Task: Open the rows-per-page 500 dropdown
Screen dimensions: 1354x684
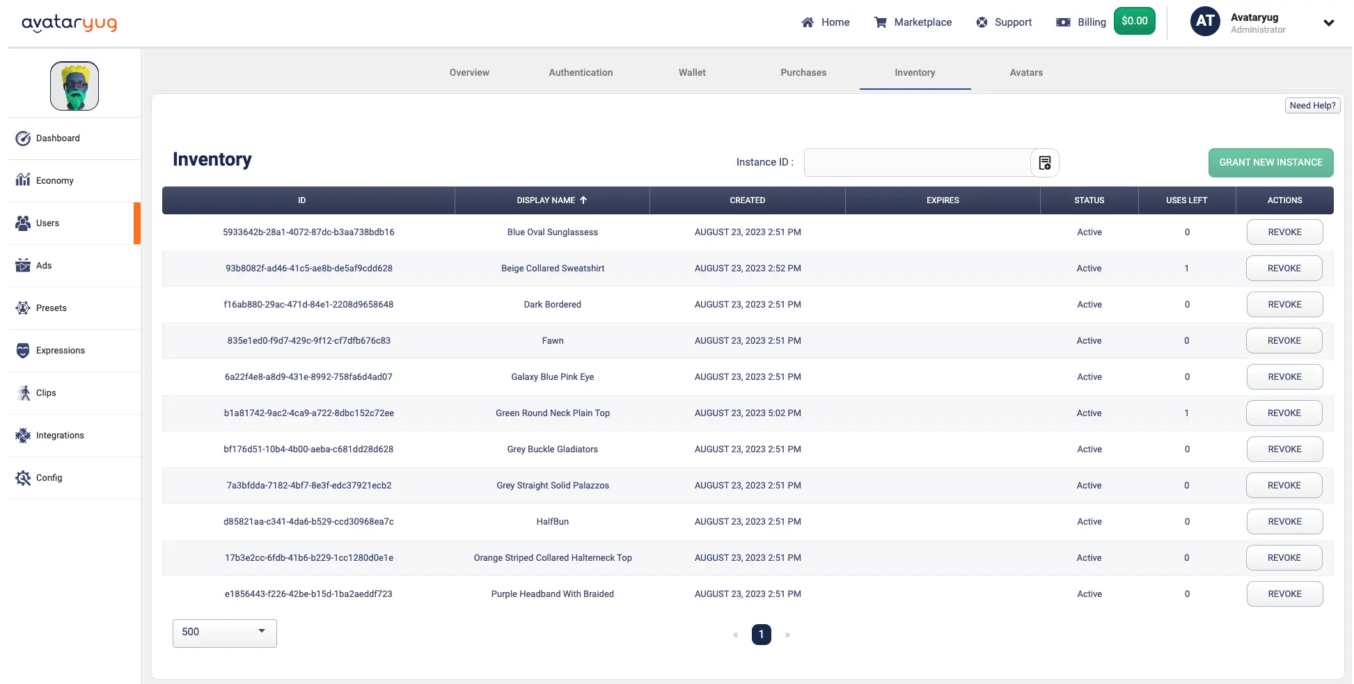Action: [x=224, y=633]
